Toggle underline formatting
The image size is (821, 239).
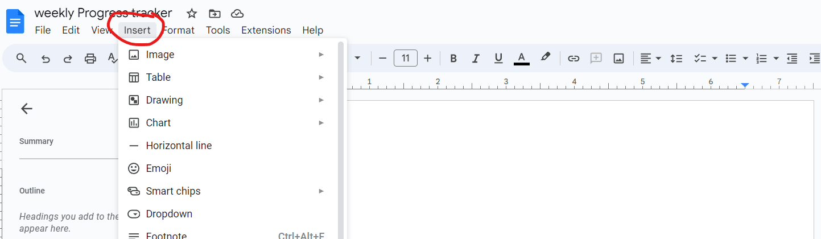point(498,58)
